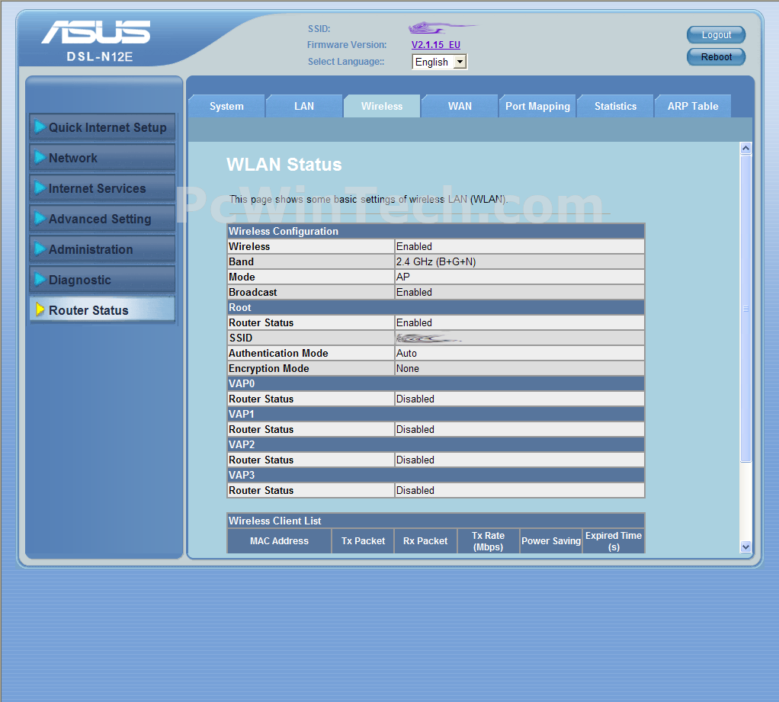This screenshot has width=779, height=702.
Task: Click the ASUS logo
Action: [95, 32]
